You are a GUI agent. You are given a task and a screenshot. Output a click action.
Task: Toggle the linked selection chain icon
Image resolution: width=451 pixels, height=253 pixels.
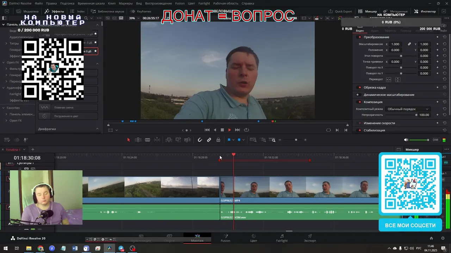pos(209,140)
